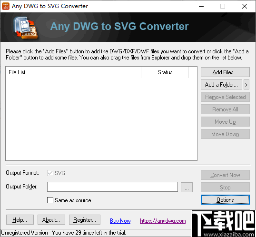Click the Output Format label

(x=22, y=173)
